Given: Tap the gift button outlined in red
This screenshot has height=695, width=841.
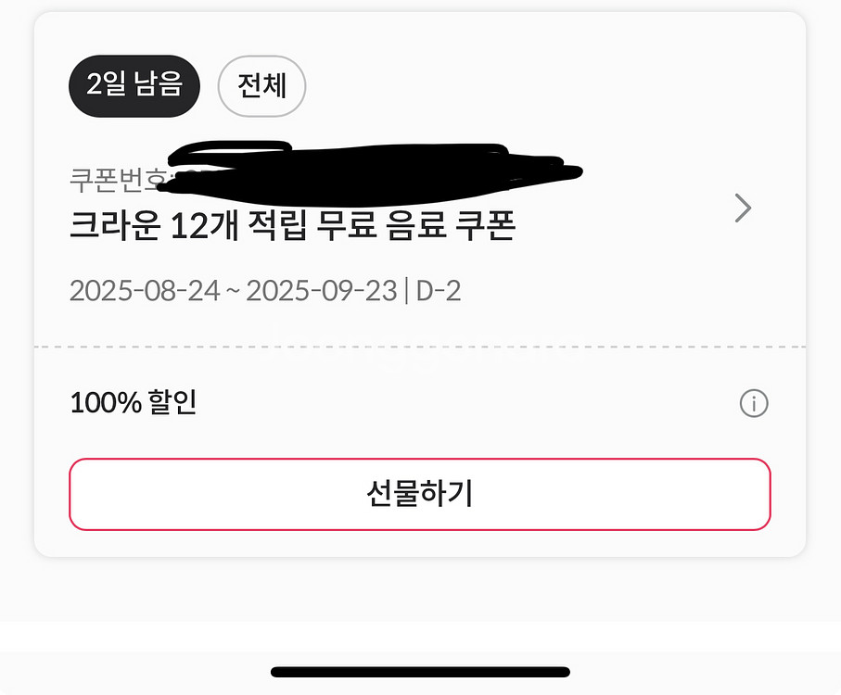Looking at the screenshot, I should (420, 495).
